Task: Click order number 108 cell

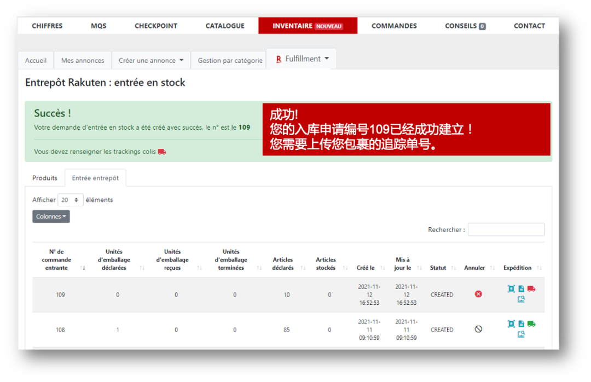Action: (60, 330)
